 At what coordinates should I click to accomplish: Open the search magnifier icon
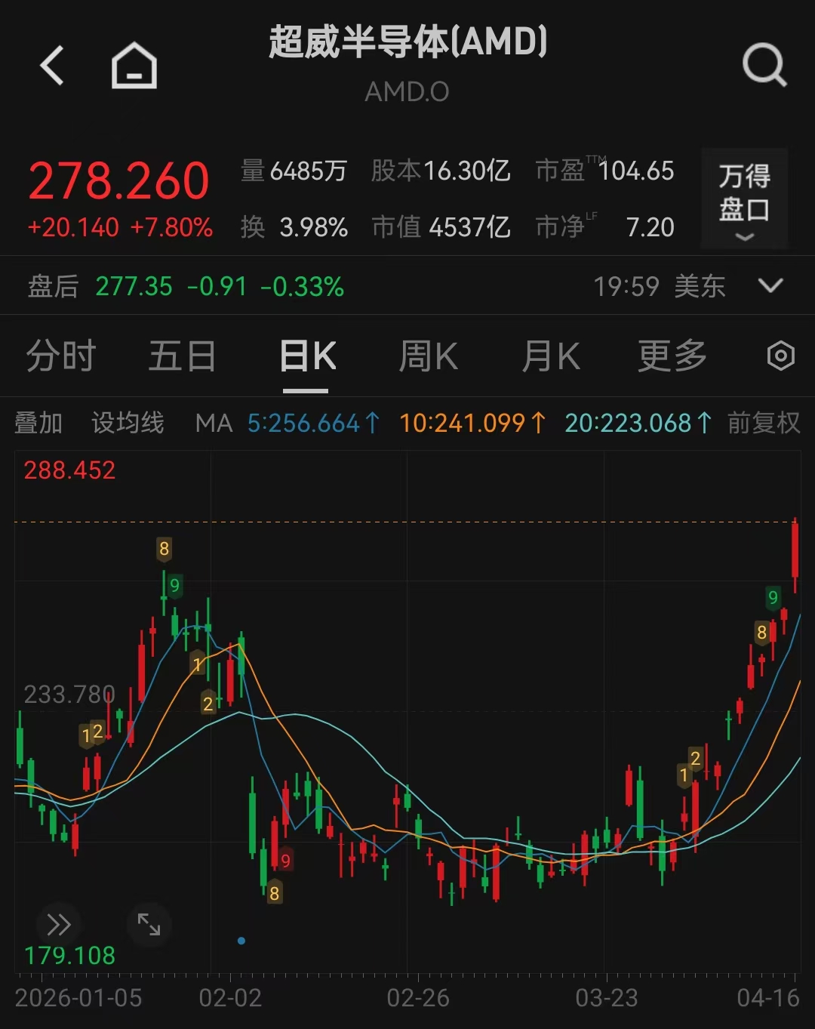coord(764,66)
